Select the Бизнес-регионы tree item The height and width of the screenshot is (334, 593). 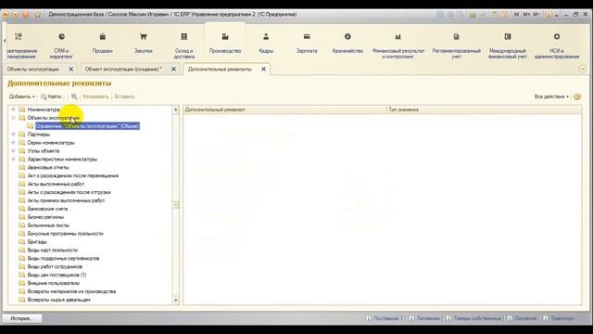(x=45, y=217)
